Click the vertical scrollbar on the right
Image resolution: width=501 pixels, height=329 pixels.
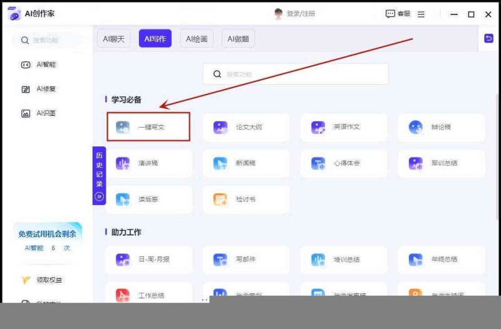[497, 156]
